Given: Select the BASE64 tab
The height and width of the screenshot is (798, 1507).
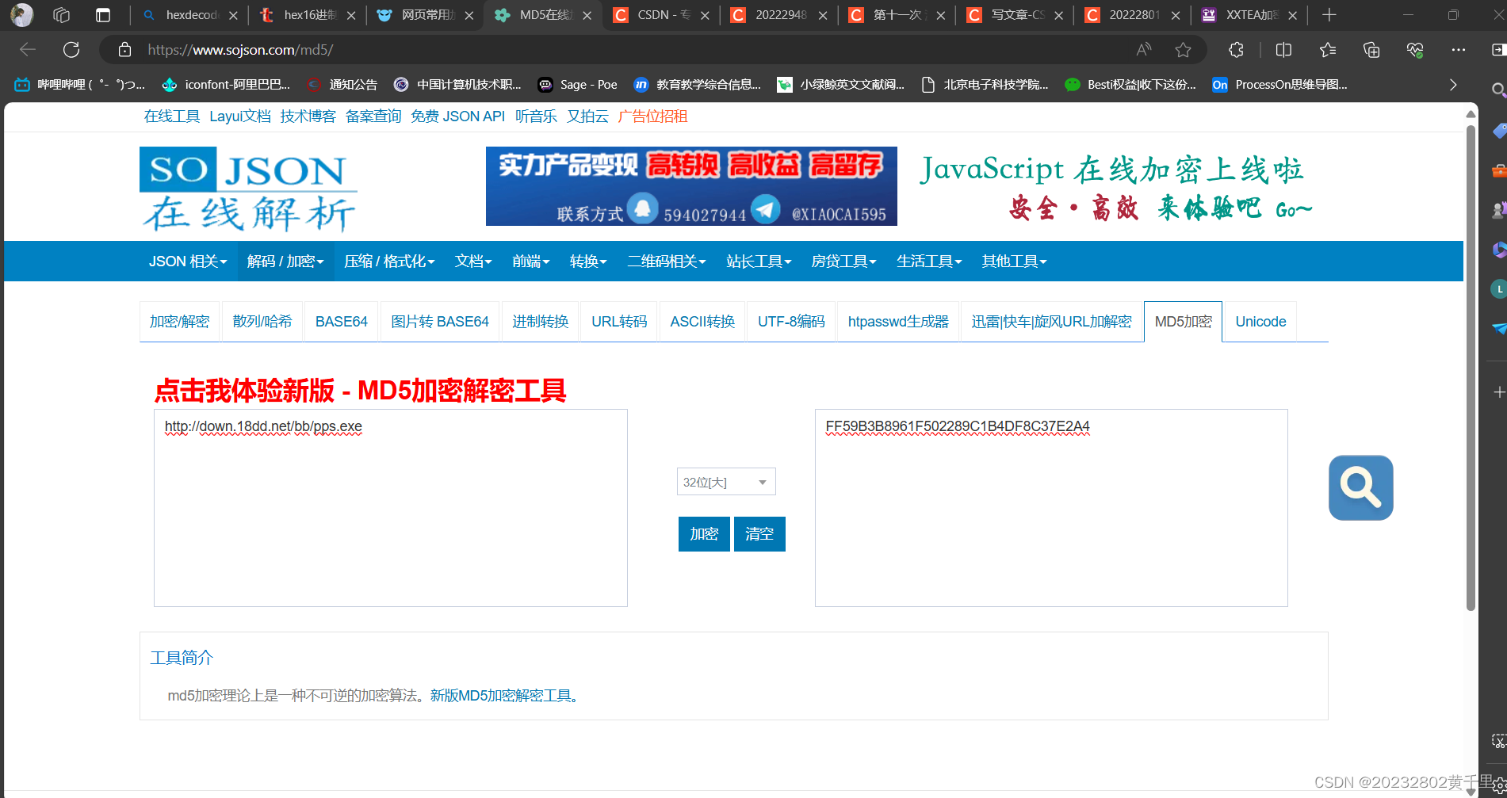Looking at the screenshot, I should 342,322.
